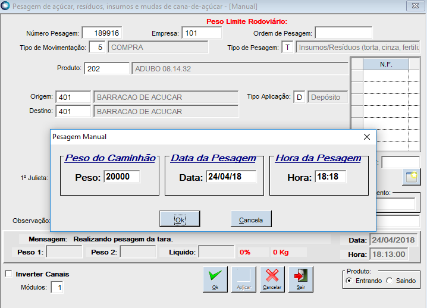The image size is (427, 308).
Task: Click the Hora da Pesagem heading
Action: tap(318, 158)
